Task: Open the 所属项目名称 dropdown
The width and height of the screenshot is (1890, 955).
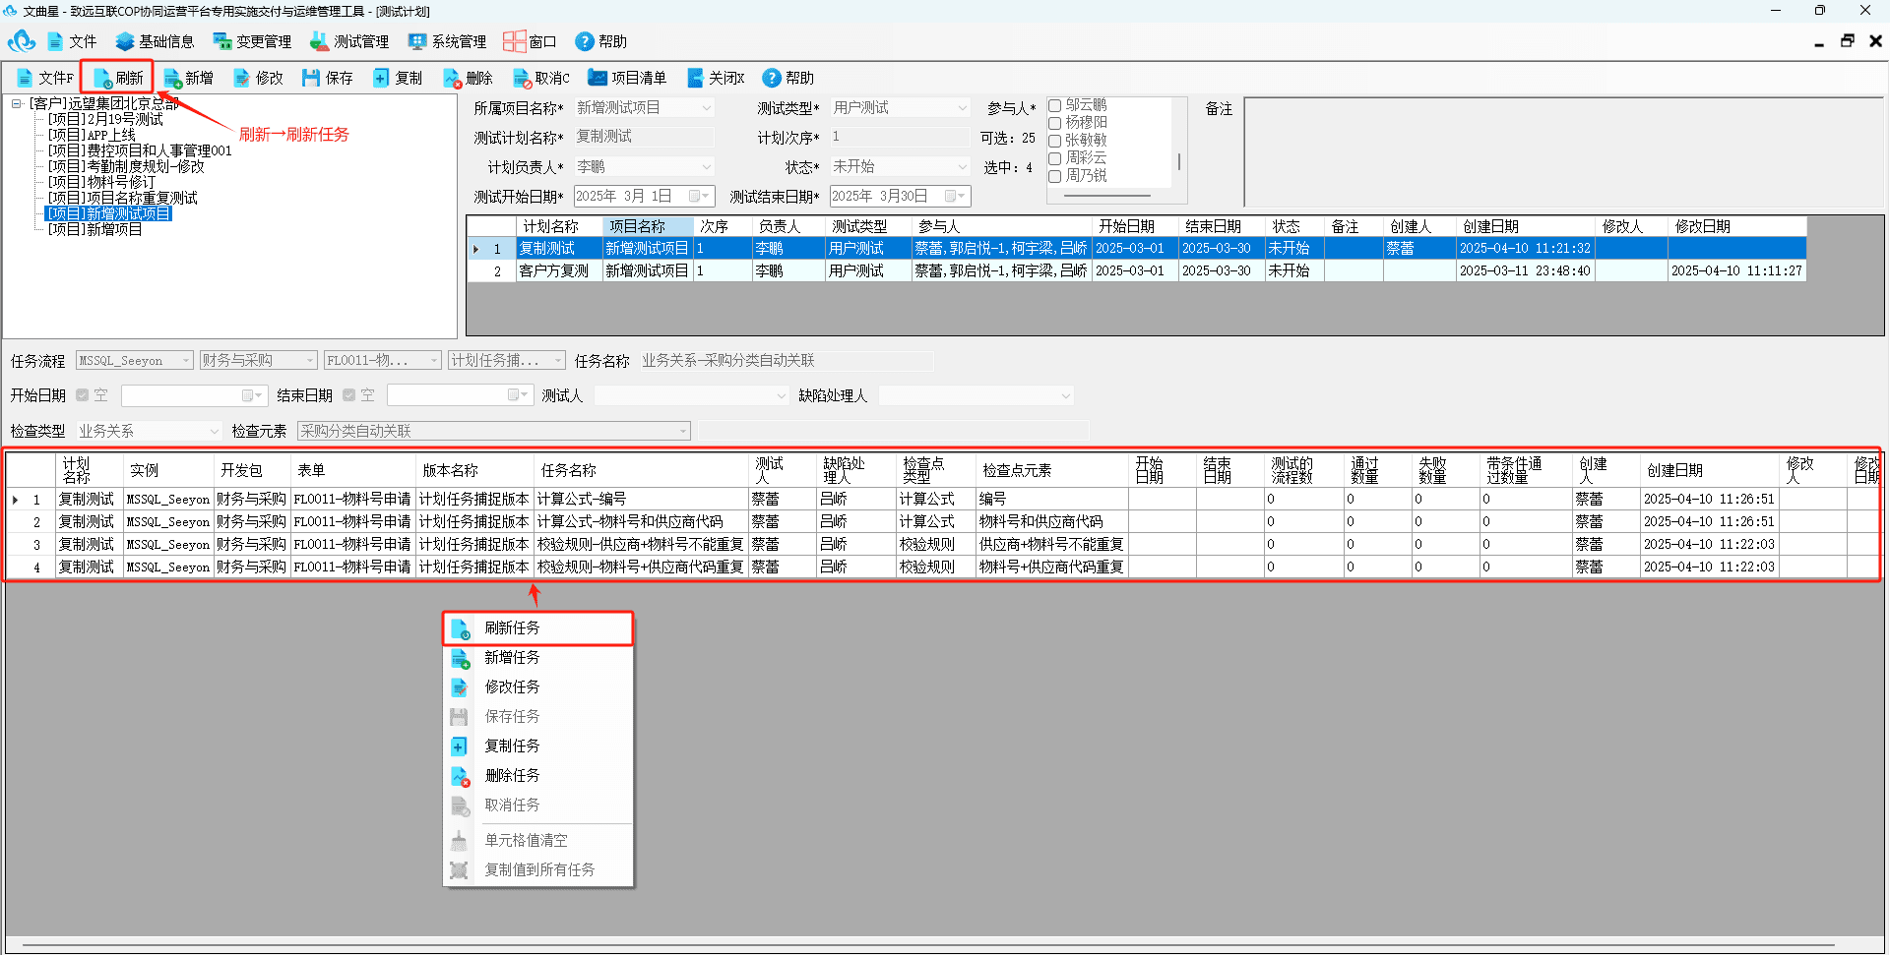Action: [x=644, y=108]
